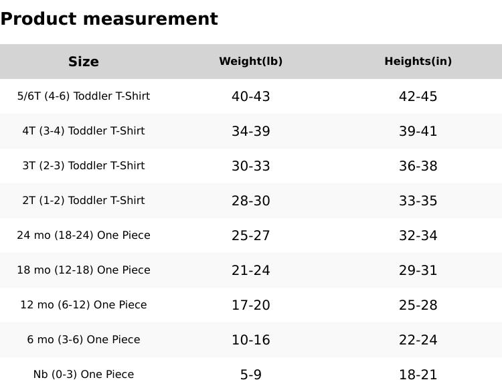Click the 40-43 weight value
This screenshot has width=502, height=392.
251,96
